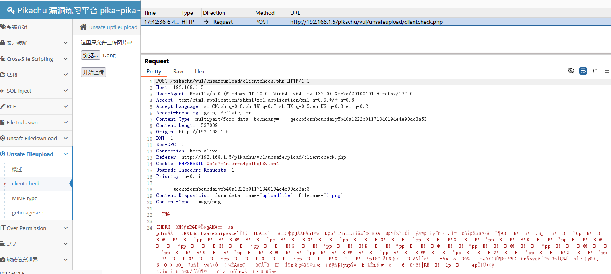Open the 概述 submenu item
The image size is (611, 274).
(17, 169)
